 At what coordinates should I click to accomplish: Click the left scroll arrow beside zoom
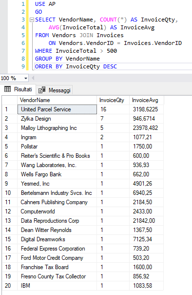click(33, 78)
